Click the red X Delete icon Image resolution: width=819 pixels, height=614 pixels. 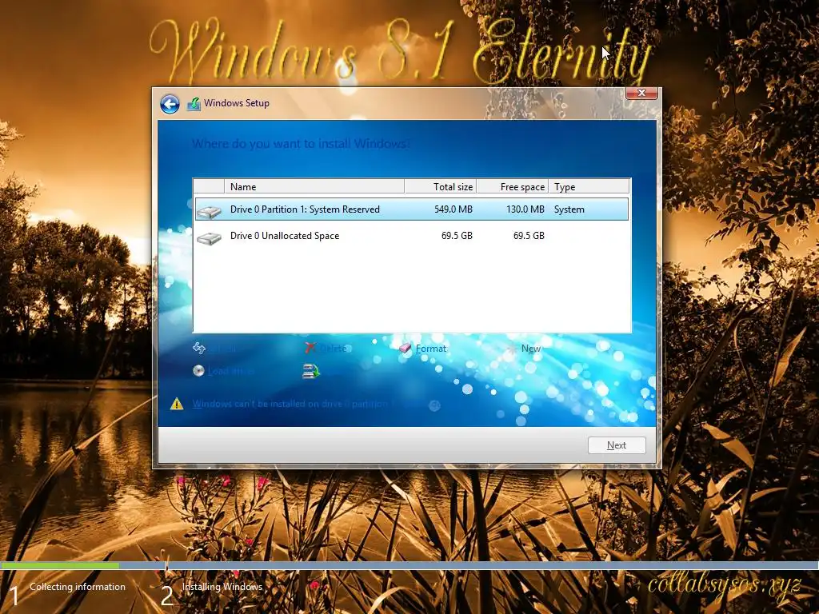tap(310, 348)
